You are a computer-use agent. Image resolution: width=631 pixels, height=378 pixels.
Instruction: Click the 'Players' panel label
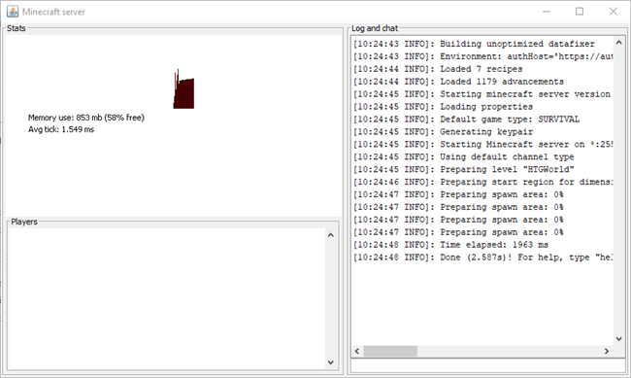pos(24,222)
